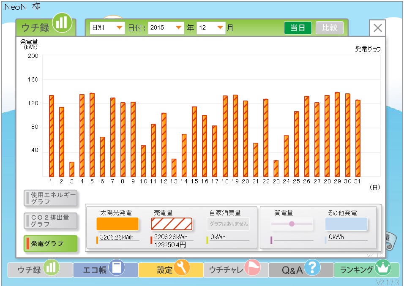This screenshot has width=404, height=286.
Task: Click the 発電グラフ title above the chart
Action: [368, 49]
